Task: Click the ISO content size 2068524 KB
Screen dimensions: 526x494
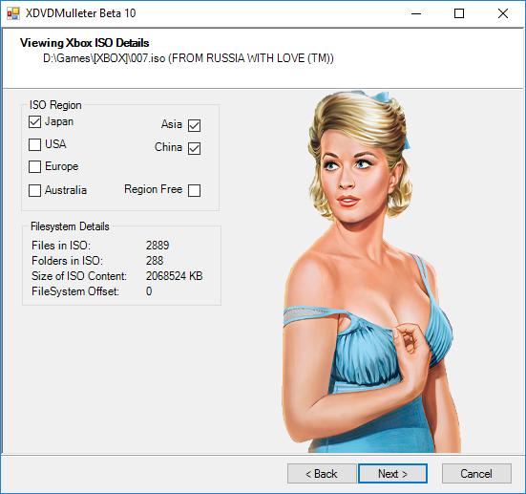Action: (x=174, y=276)
